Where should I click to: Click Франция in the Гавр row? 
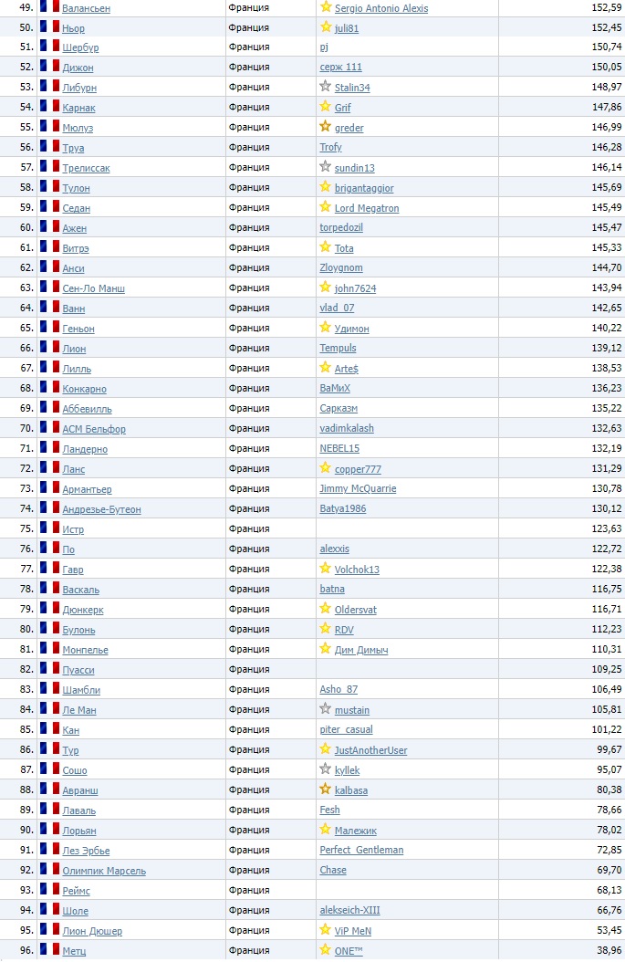click(x=249, y=569)
